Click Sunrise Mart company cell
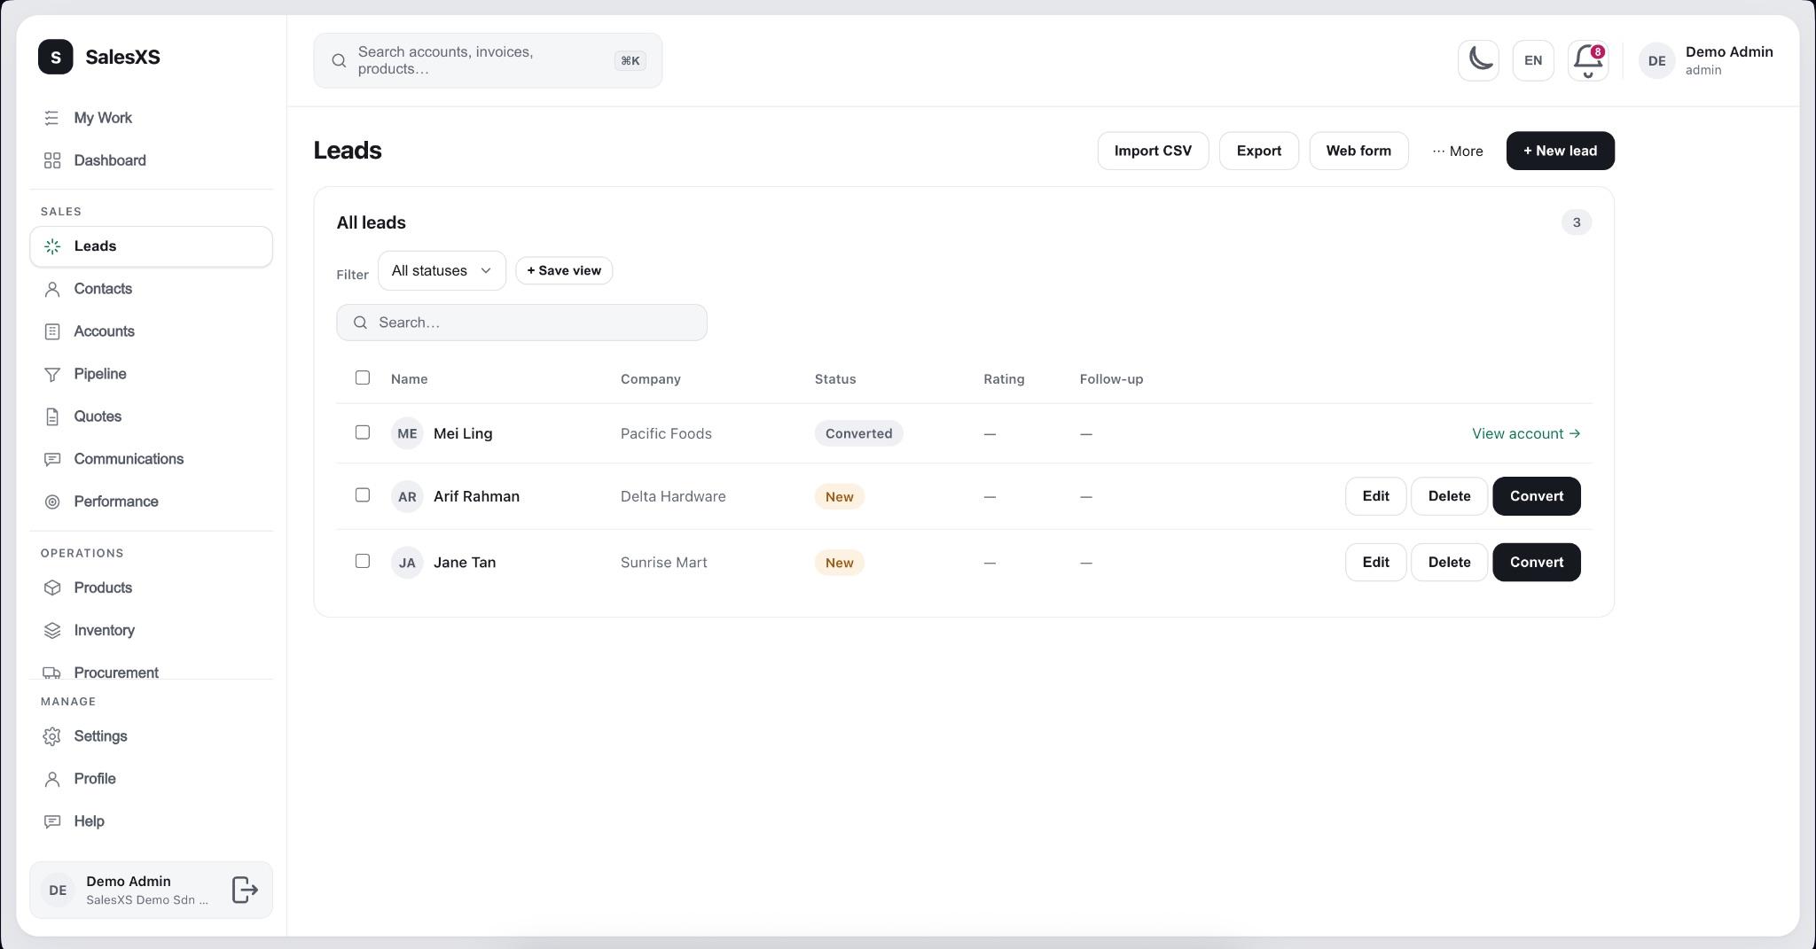Image resolution: width=1816 pixels, height=949 pixels. click(664, 563)
